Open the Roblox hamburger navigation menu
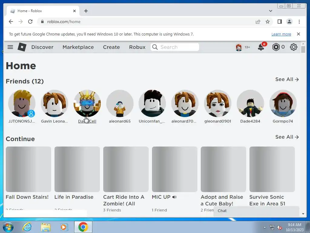The image size is (310, 233). 10,47
